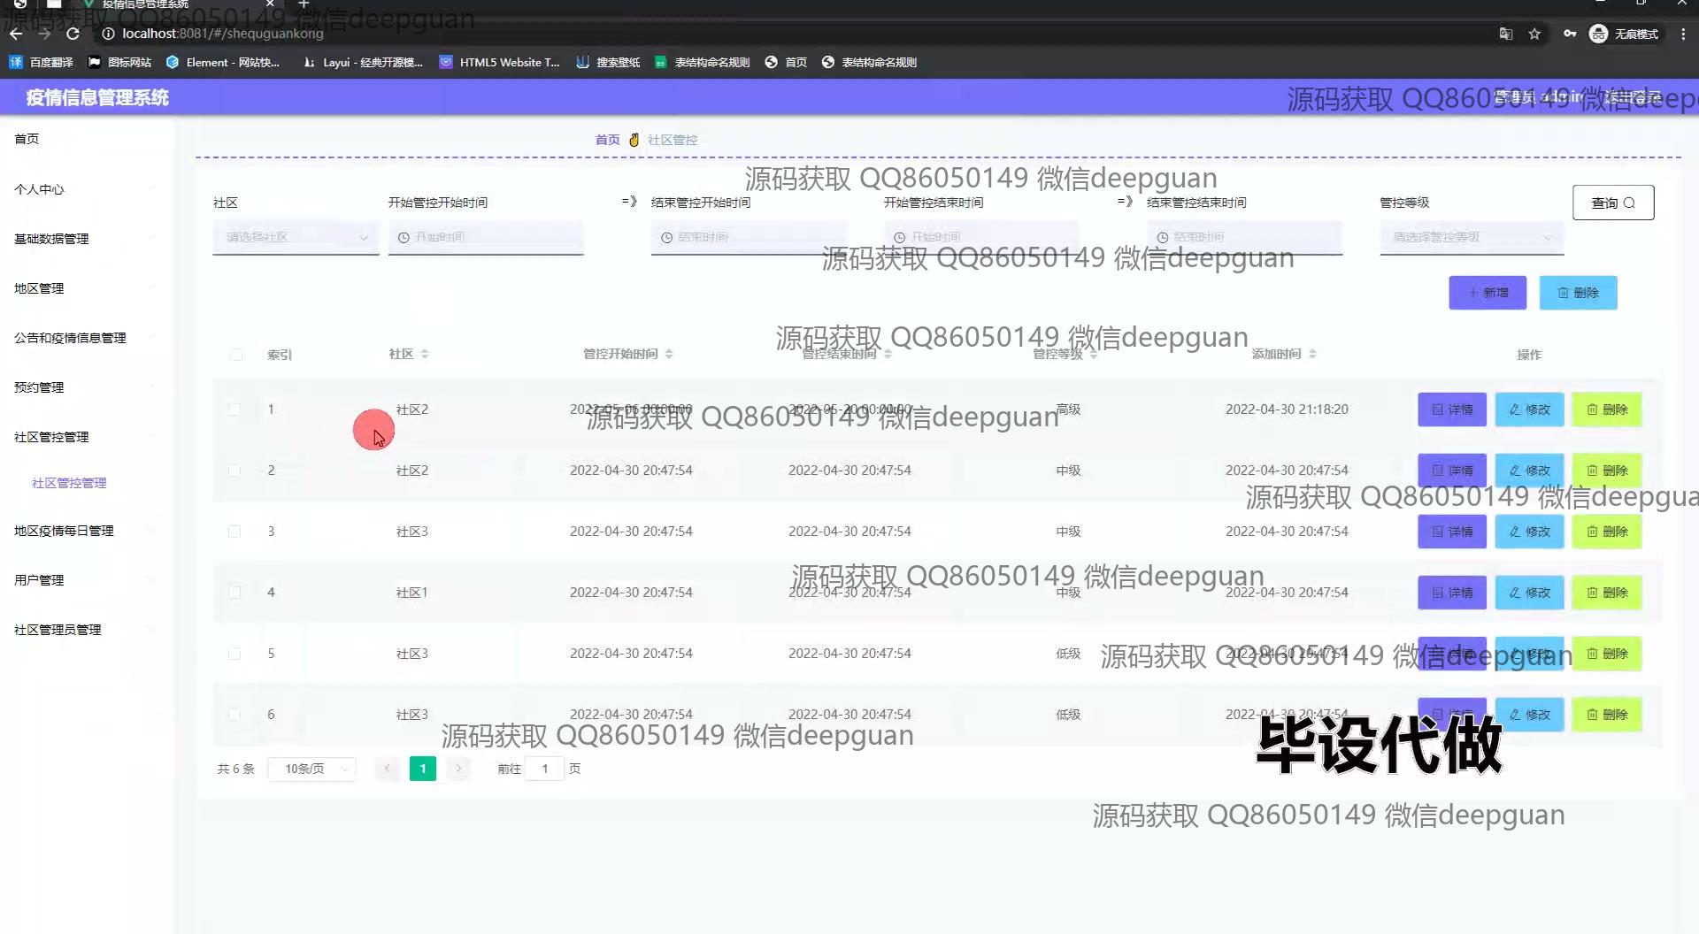This screenshot has height=934, width=1699.
Task: Reload the page with refresh icon
Action: [73, 34]
